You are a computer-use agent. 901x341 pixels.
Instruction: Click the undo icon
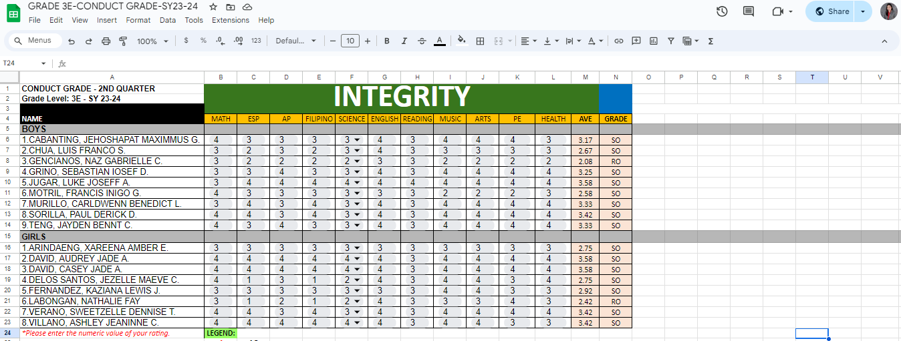pyautogui.click(x=72, y=41)
